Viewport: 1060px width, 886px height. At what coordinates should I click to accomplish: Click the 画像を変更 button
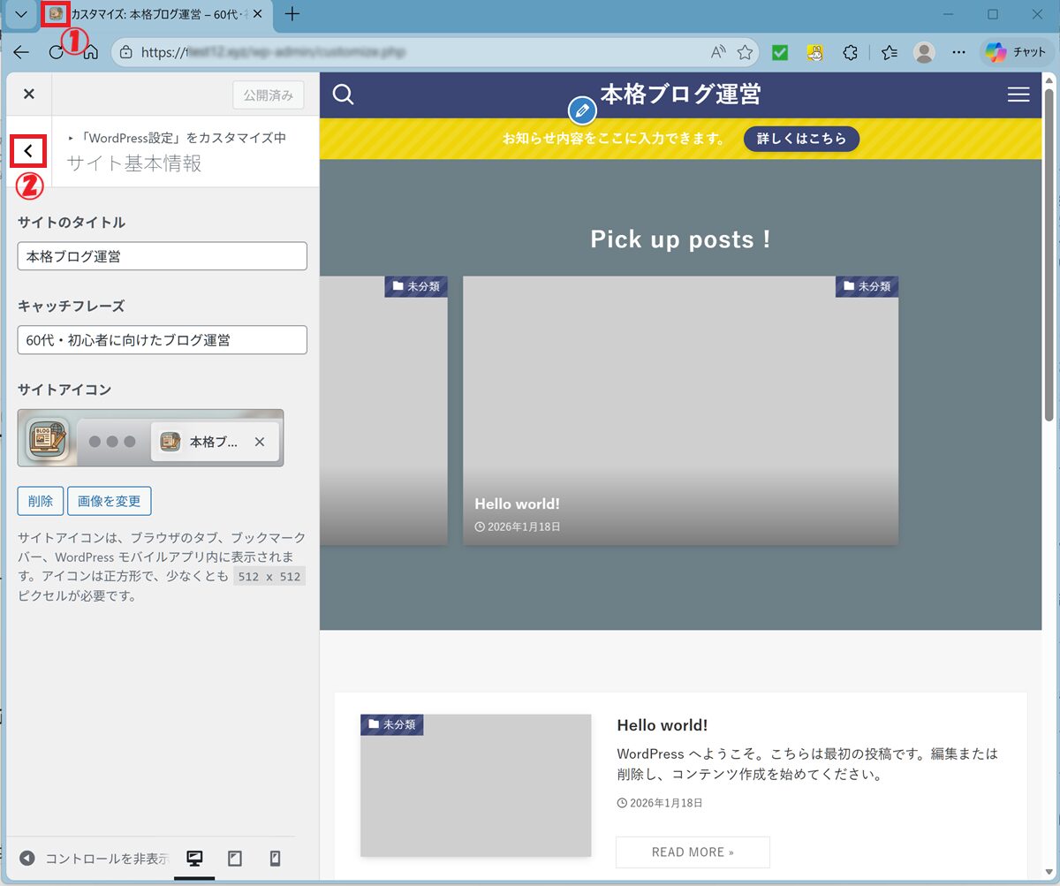pos(110,501)
